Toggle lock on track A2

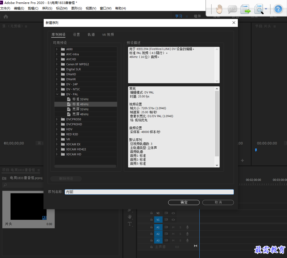pos(151,234)
